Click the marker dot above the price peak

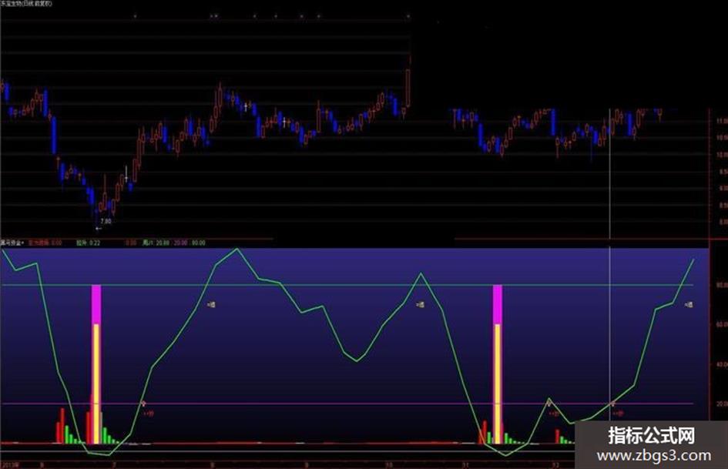[408, 16]
